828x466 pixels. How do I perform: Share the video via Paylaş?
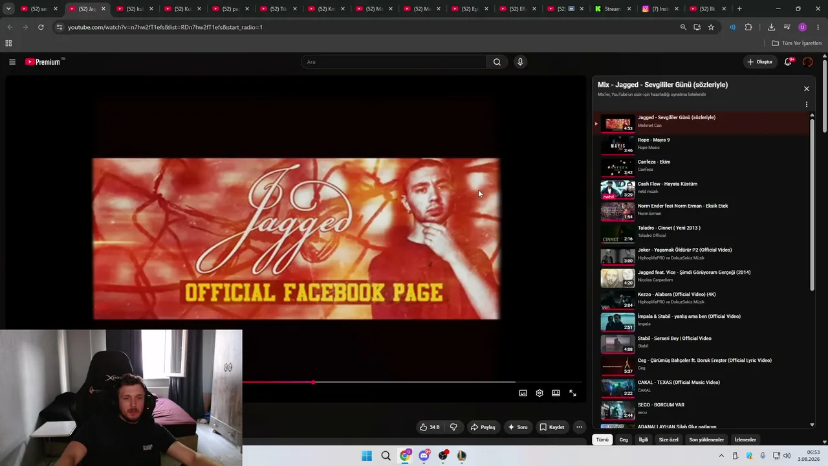[483, 427]
